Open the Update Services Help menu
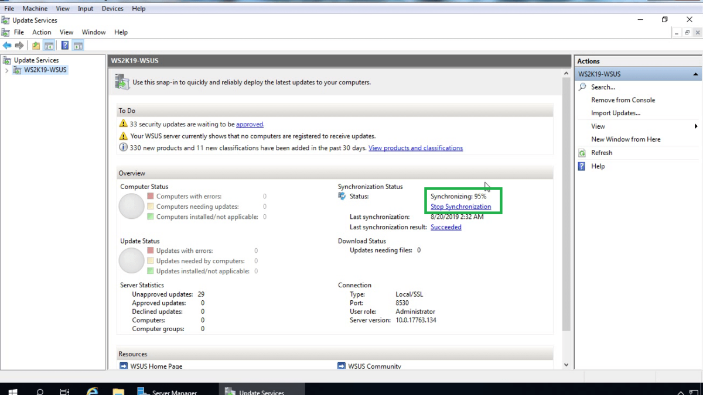Viewport: 703px width, 395px height. (121, 32)
